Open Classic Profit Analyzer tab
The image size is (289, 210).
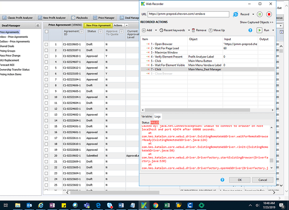pyautogui.click(x=18, y=18)
